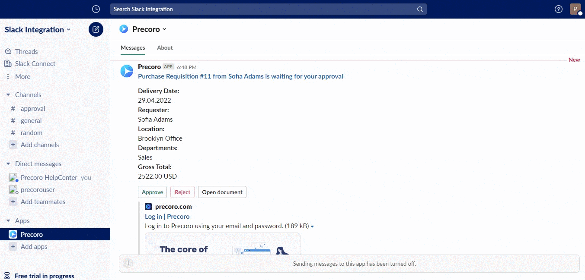The height and width of the screenshot is (280, 585).
Task: Collapse the Direct messages section
Action: [8, 164]
